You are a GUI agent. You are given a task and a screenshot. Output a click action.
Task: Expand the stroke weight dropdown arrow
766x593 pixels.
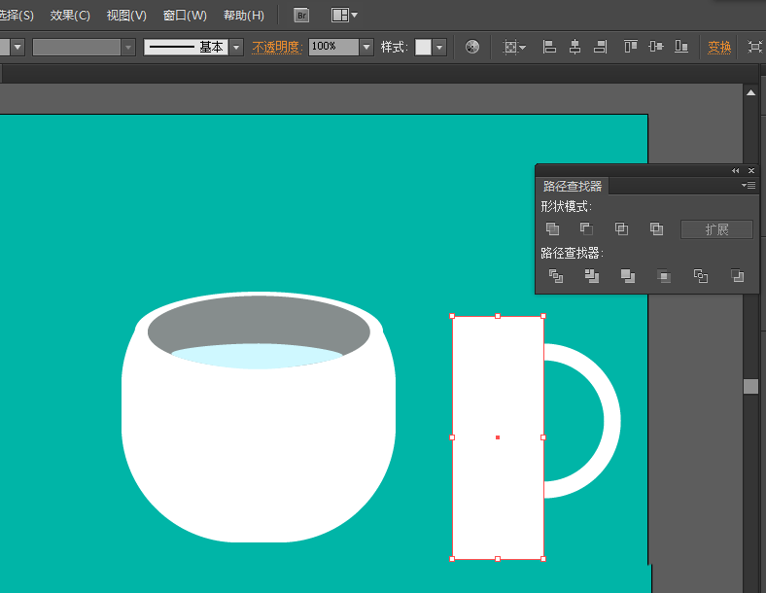[x=17, y=48]
